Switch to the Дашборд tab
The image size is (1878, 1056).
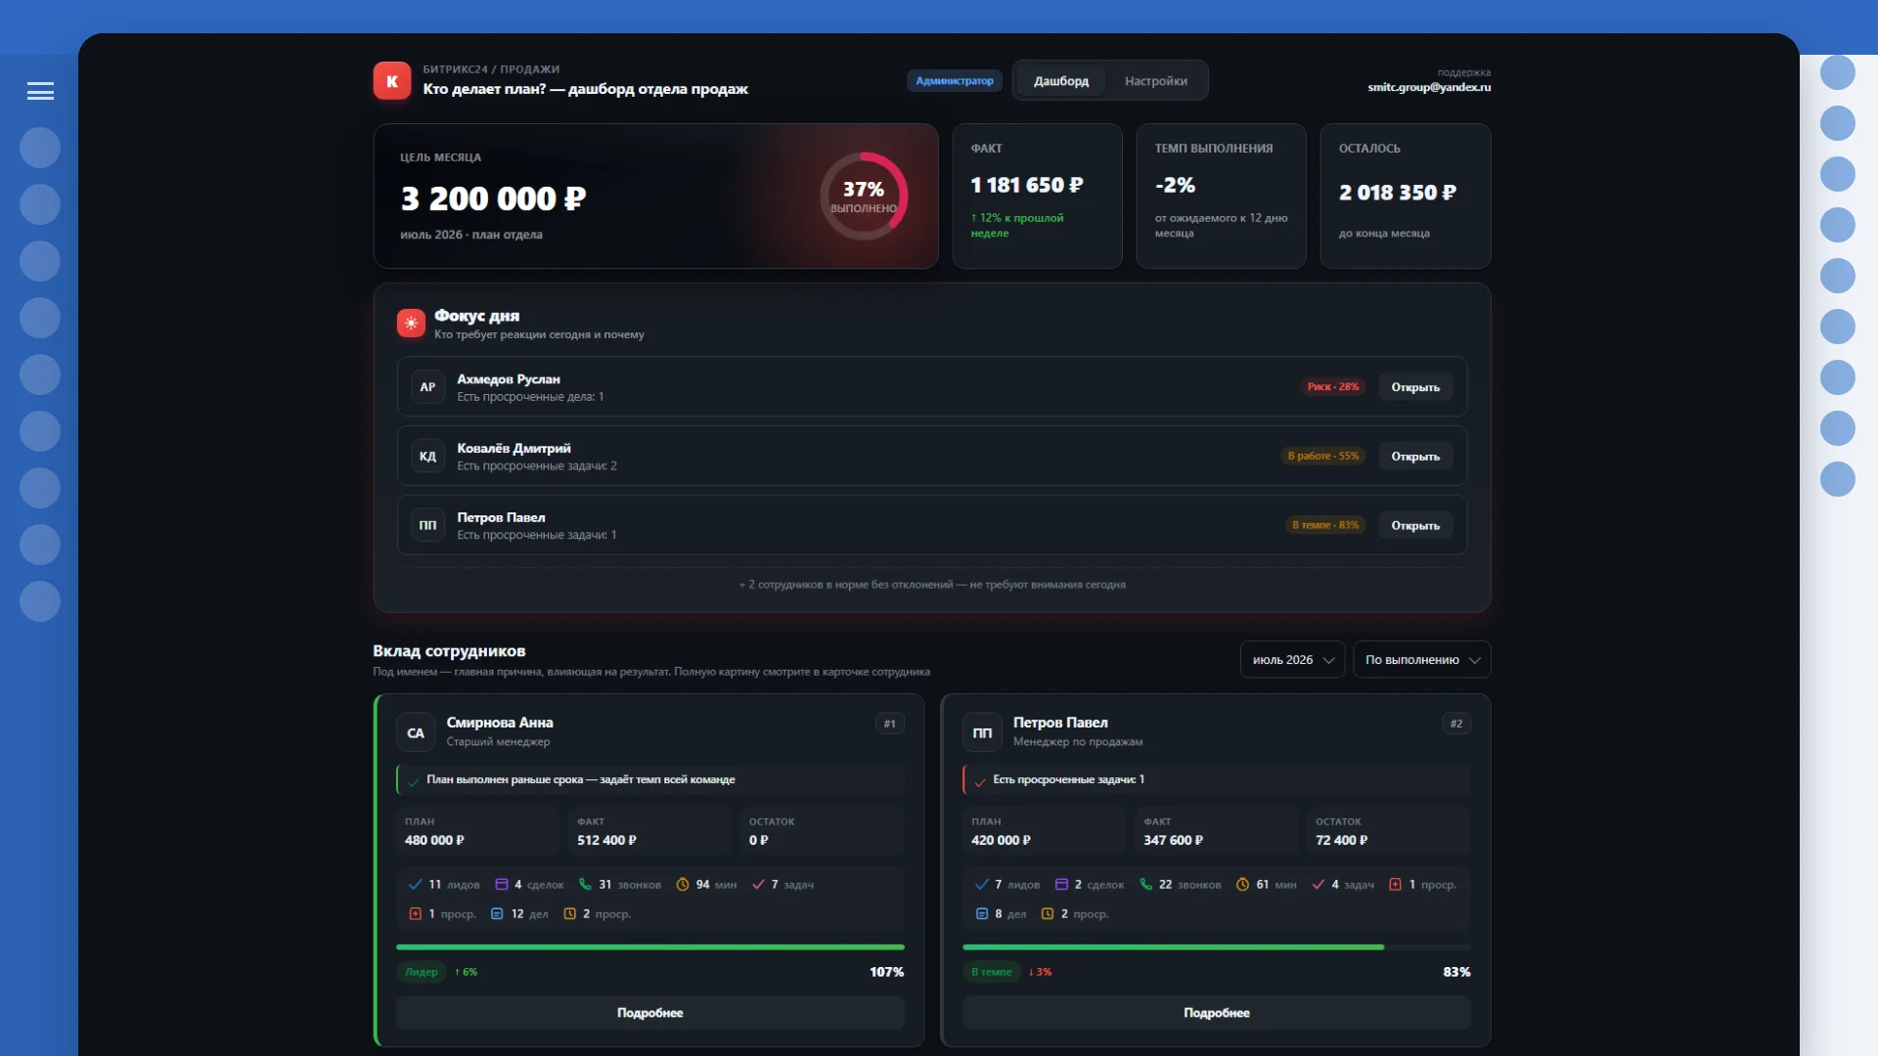(1060, 81)
